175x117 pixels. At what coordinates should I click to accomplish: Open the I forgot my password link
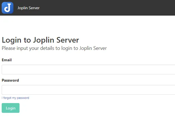point(15,98)
